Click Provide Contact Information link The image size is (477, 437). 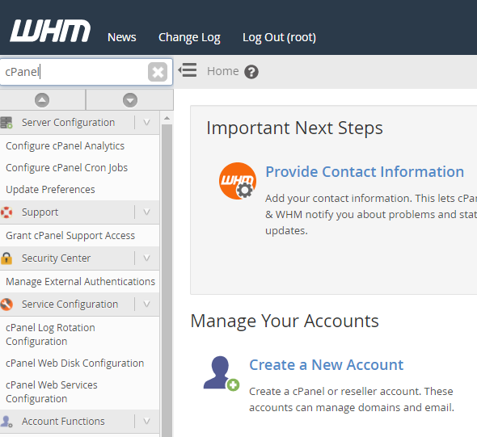[365, 172]
